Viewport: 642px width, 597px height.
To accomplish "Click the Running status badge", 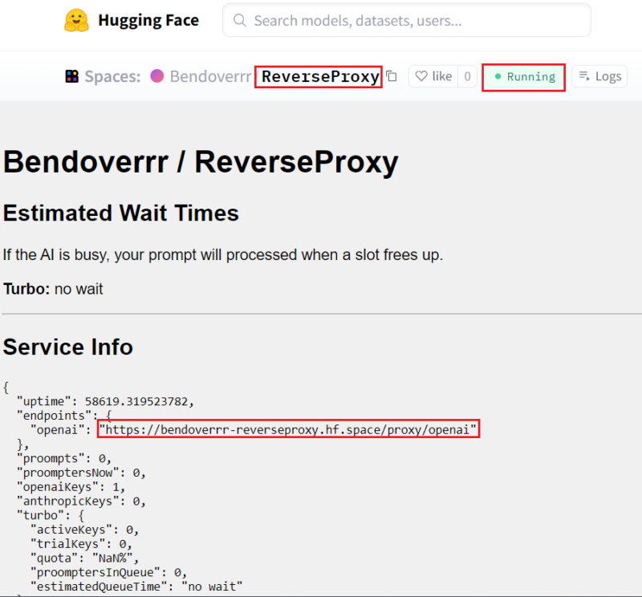I will coord(523,76).
